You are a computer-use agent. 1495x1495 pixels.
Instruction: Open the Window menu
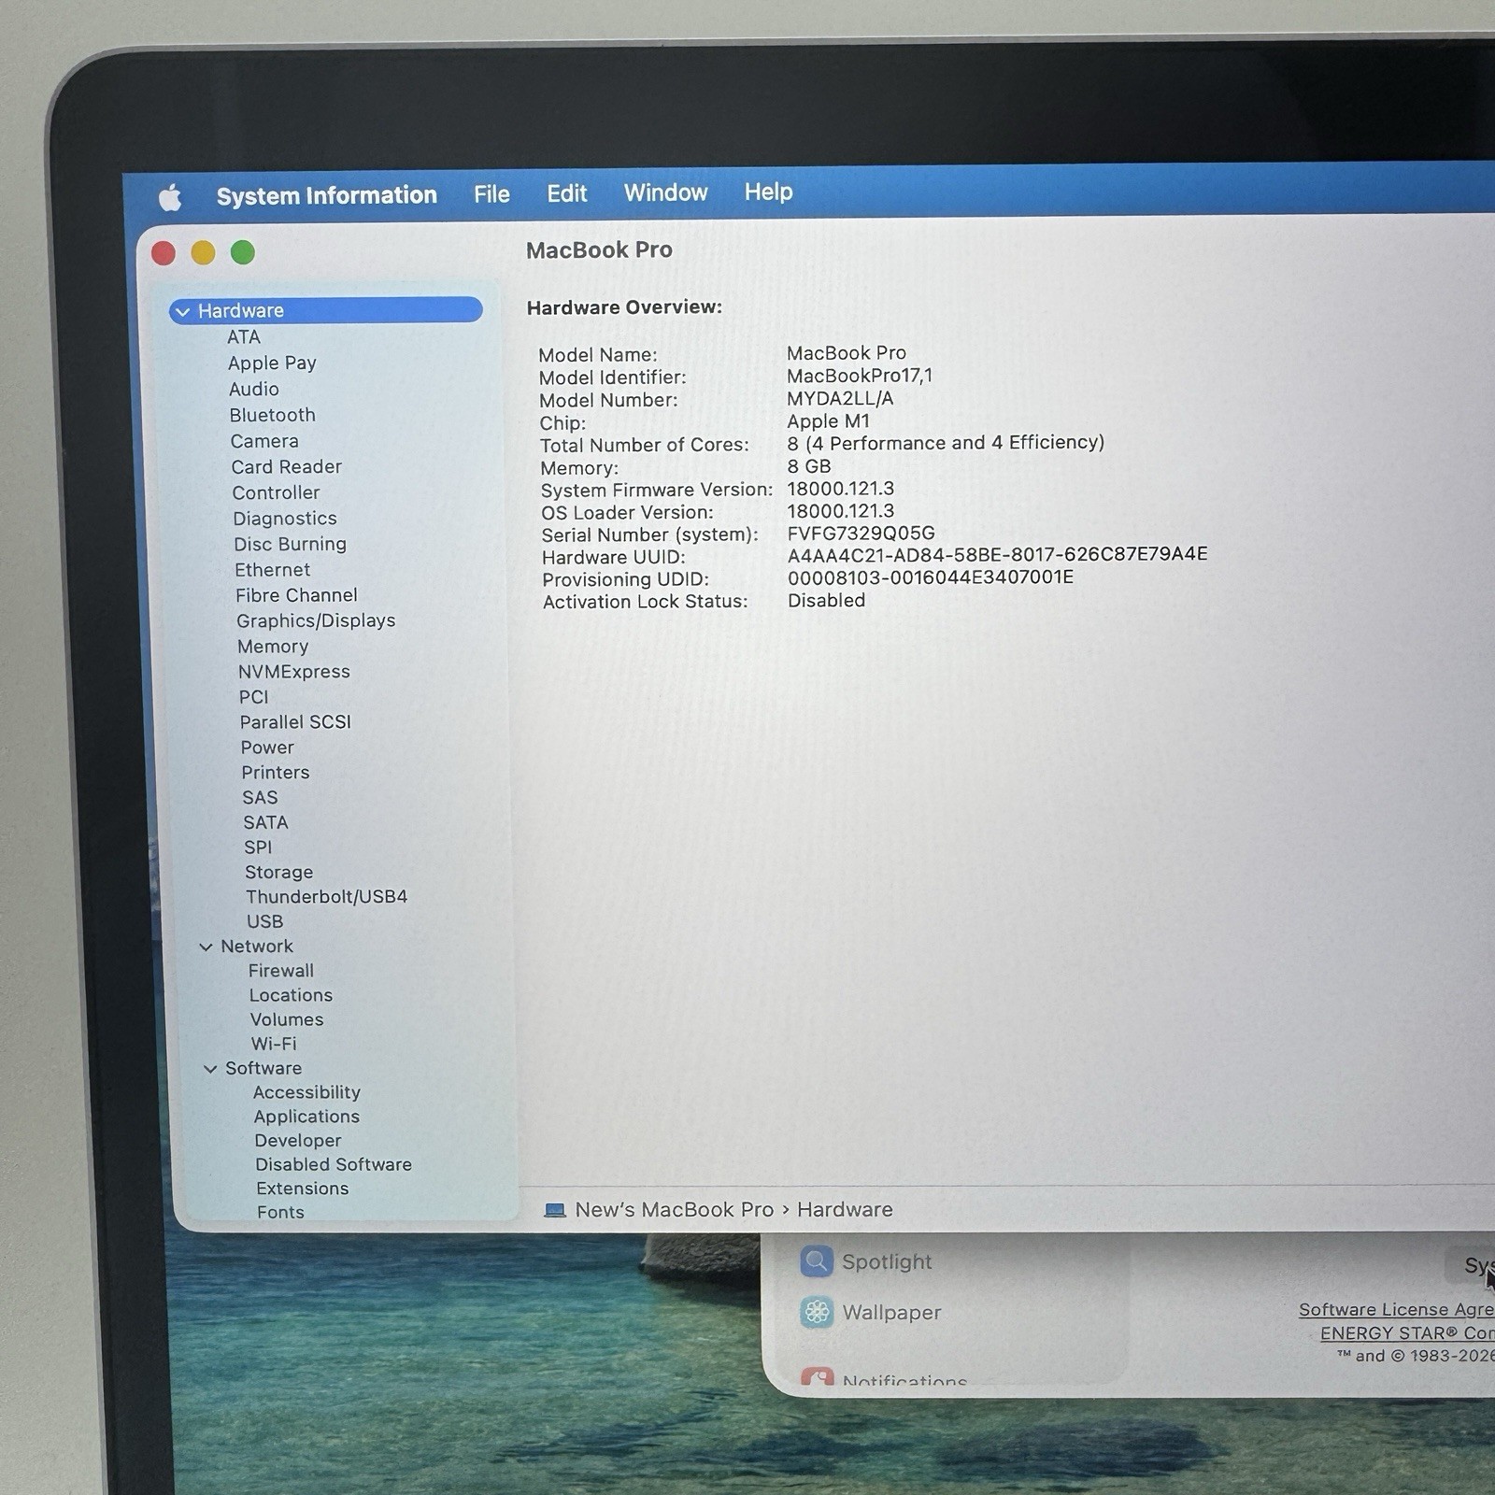665,192
